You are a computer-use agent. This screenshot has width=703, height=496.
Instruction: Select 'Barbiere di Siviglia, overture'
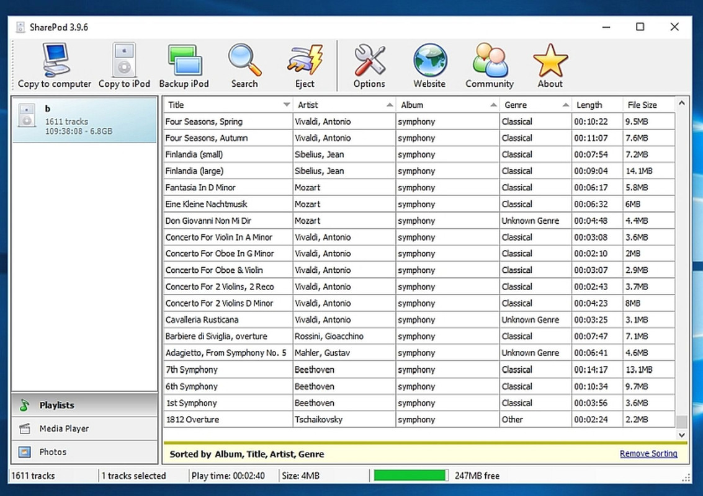[x=419, y=337]
